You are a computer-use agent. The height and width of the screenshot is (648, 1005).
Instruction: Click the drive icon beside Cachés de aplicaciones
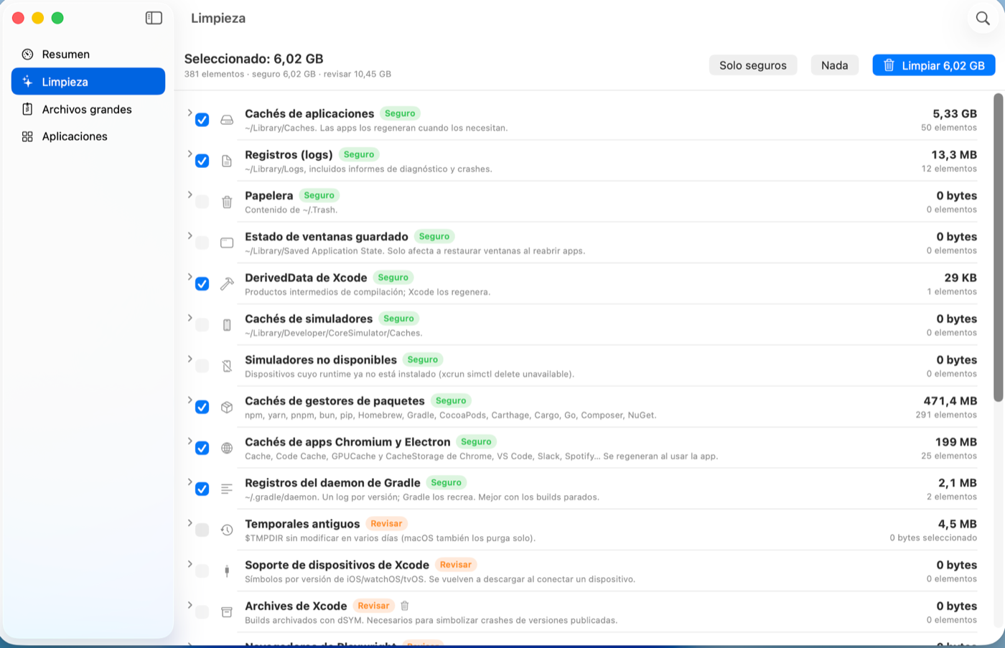point(227,120)
